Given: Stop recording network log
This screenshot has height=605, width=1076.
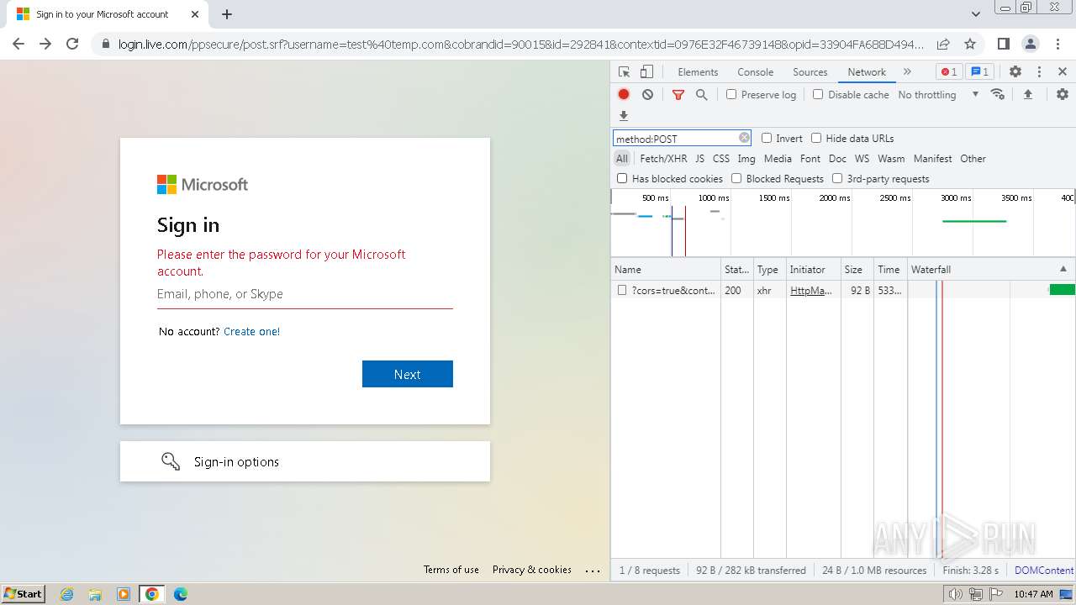Looking at the screenshot, I should click(x=624, y=95).
